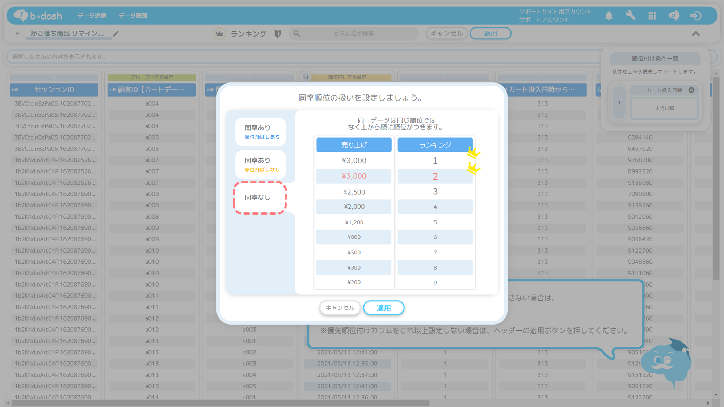Click the red ¥3,000 preview cell
This screenshot has height=407, width=724.
point(354,176)
